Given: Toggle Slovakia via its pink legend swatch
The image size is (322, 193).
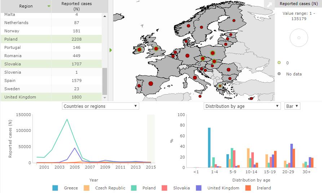Looking at the screenshot, I should 164,188.
